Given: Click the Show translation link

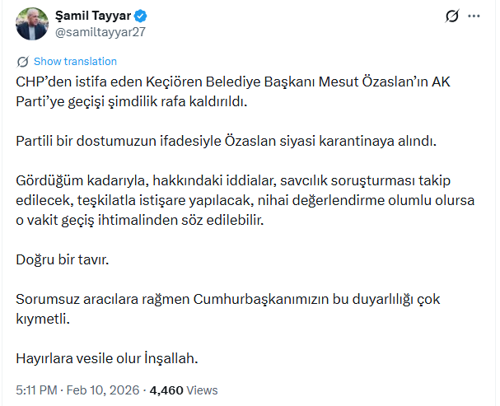Looking at the screenshot, I should 75,62.
